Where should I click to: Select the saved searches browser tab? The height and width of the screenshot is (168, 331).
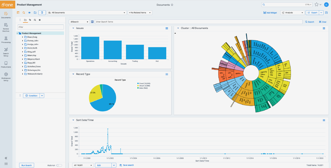(35, 20)
